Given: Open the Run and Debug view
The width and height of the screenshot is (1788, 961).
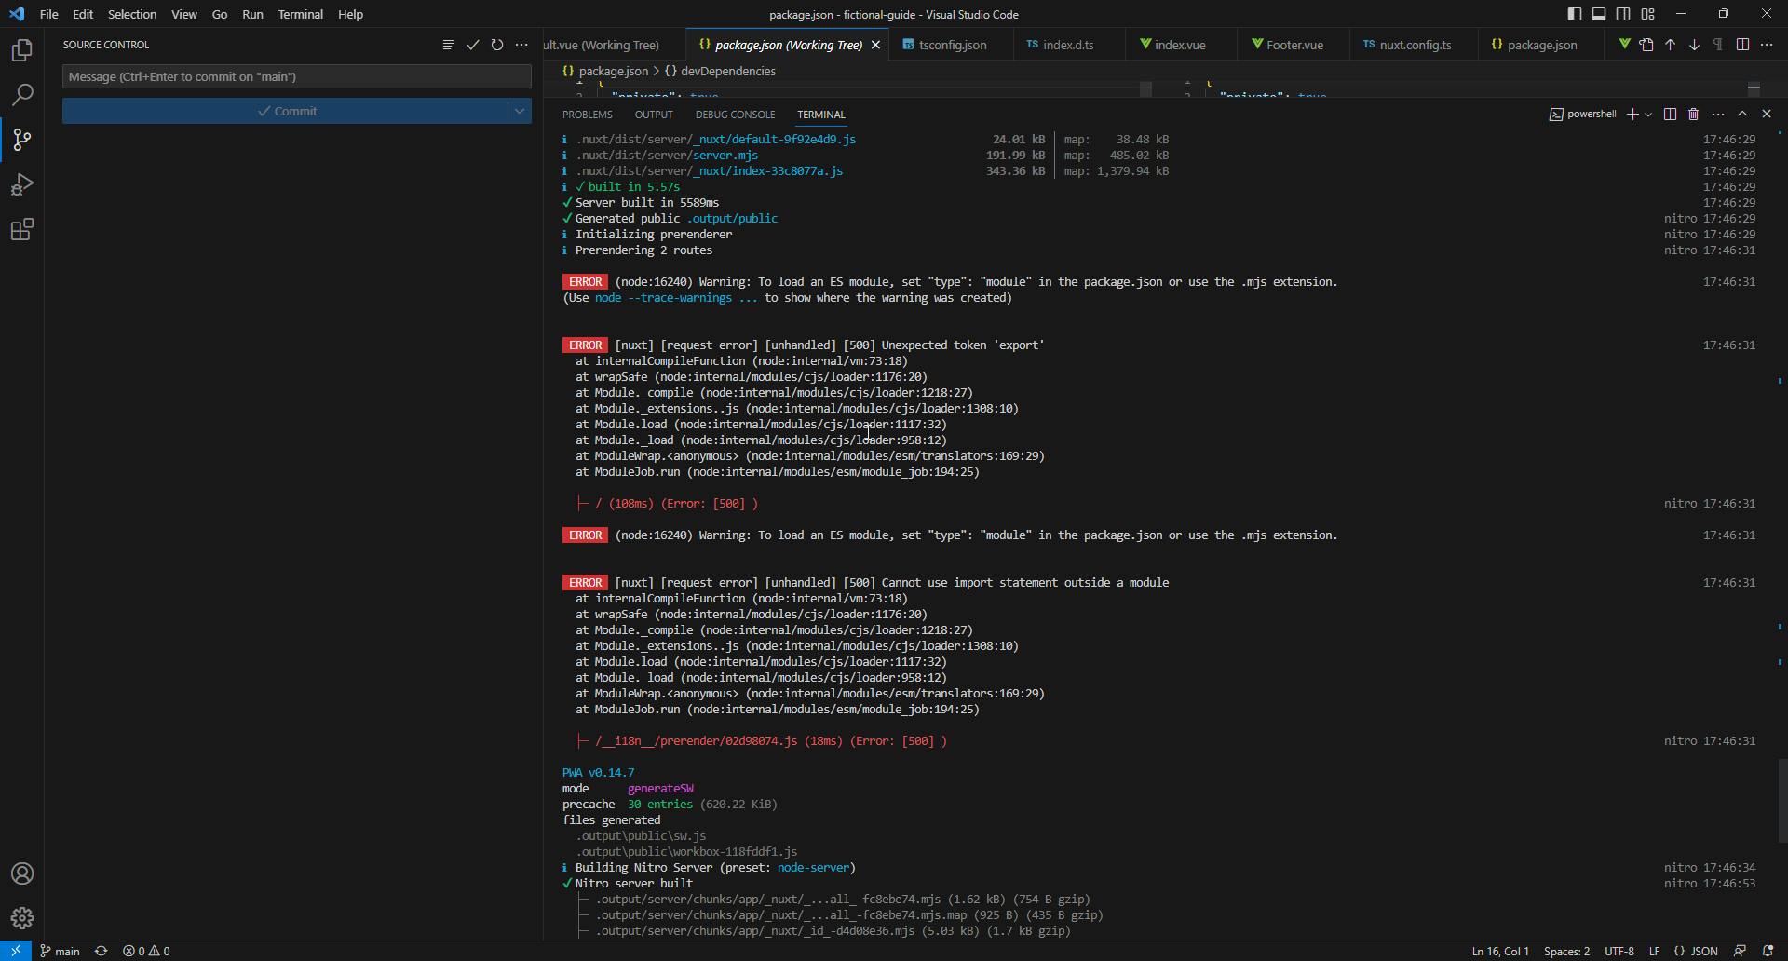Looking at the screenshot, I should [x=22, y=185].
